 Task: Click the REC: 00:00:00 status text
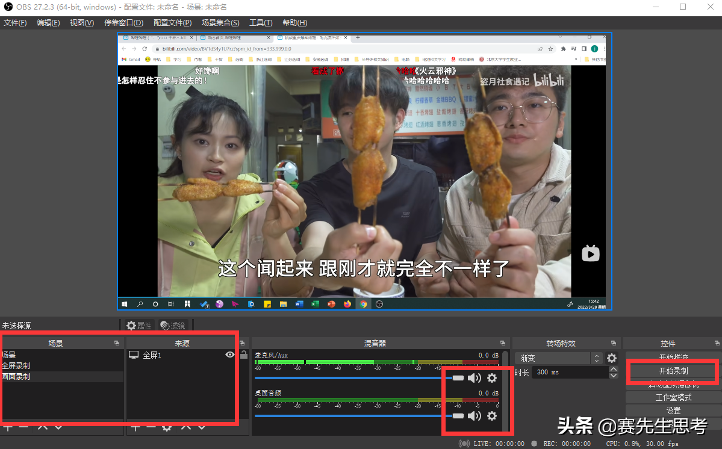coord(567,444)
